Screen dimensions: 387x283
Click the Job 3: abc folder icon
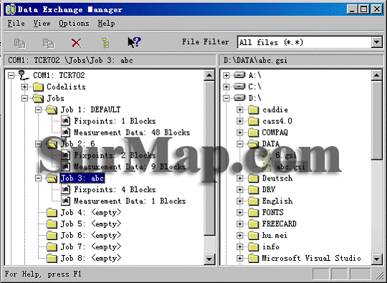click(52, 178)
